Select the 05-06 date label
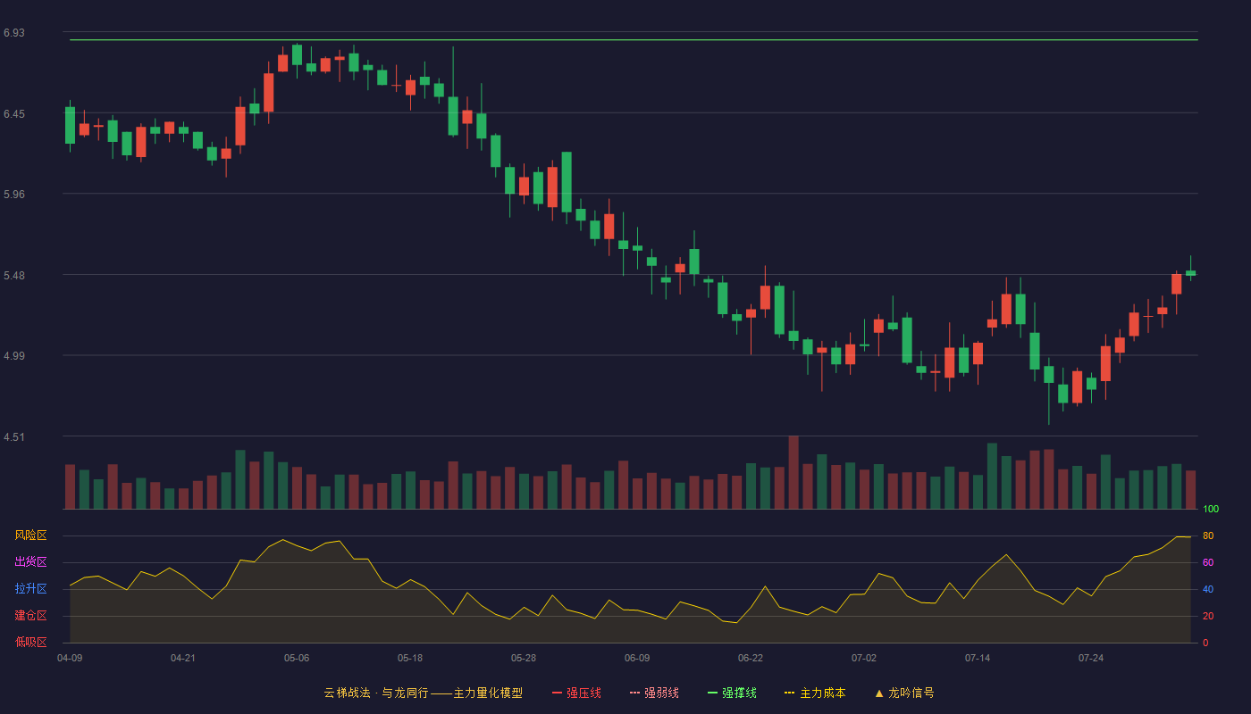Image resolution: width=1251 pixels, height=714 pixels. [297, 658]
